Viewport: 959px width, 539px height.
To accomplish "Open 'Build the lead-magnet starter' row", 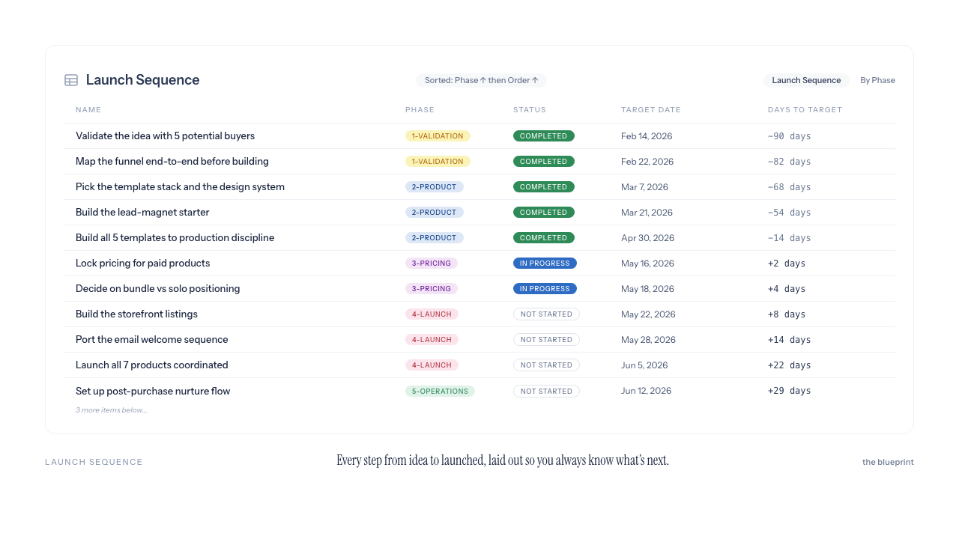I will [479, 213].
